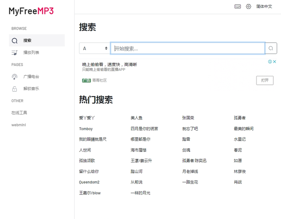Click the MyFreeMP3 logo
The width and height of the screenshot is (281, 219).
31,11
